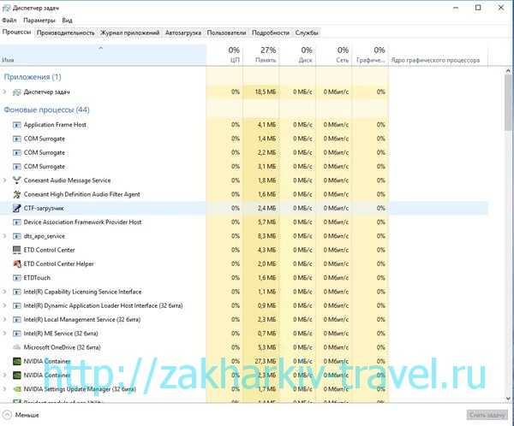Click the Intel(R) Capability Licensing Service icon
Screen dimensions: 514x426
[17, 292]
